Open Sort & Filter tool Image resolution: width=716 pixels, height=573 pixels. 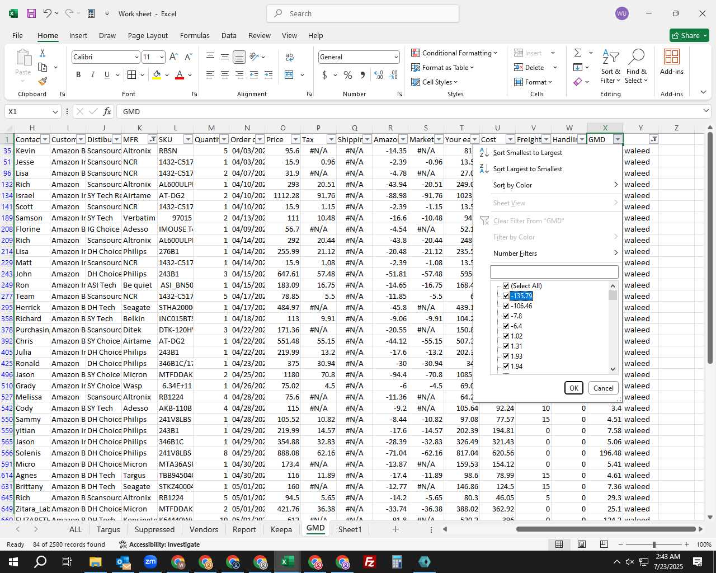tap(610, 67)
